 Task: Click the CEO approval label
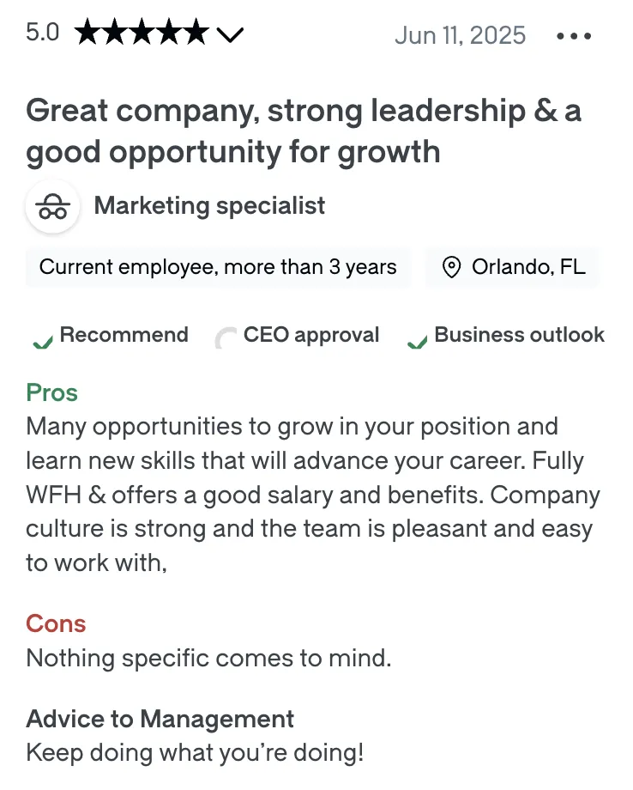click(x=311, y=336)
